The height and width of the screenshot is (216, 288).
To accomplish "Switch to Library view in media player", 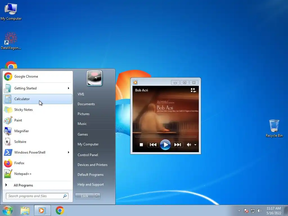I will [x=193, y=90].
